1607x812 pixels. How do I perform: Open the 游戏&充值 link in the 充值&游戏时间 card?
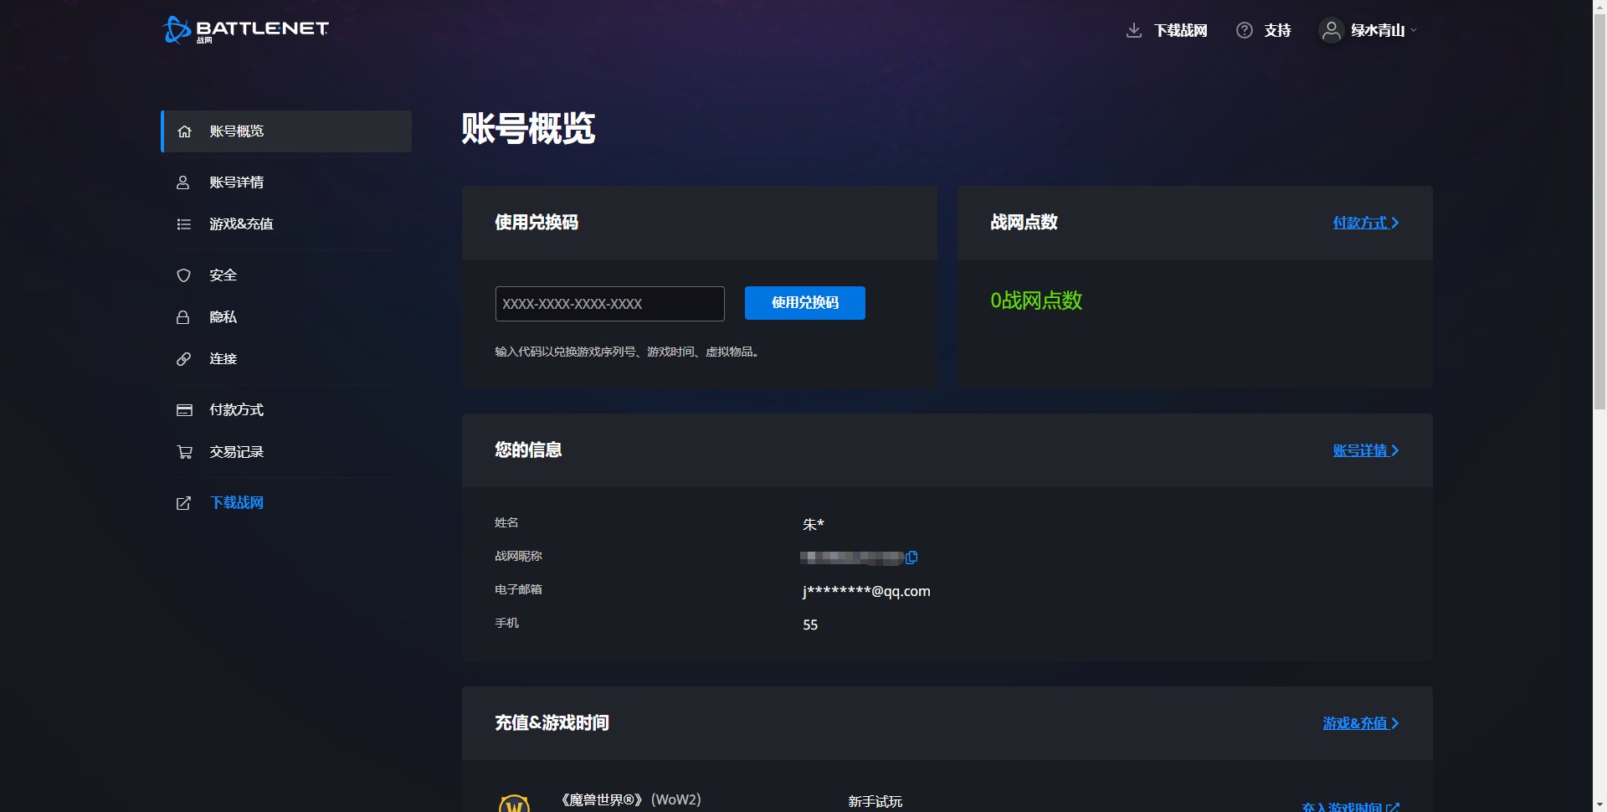click(x=1361, y=723)
